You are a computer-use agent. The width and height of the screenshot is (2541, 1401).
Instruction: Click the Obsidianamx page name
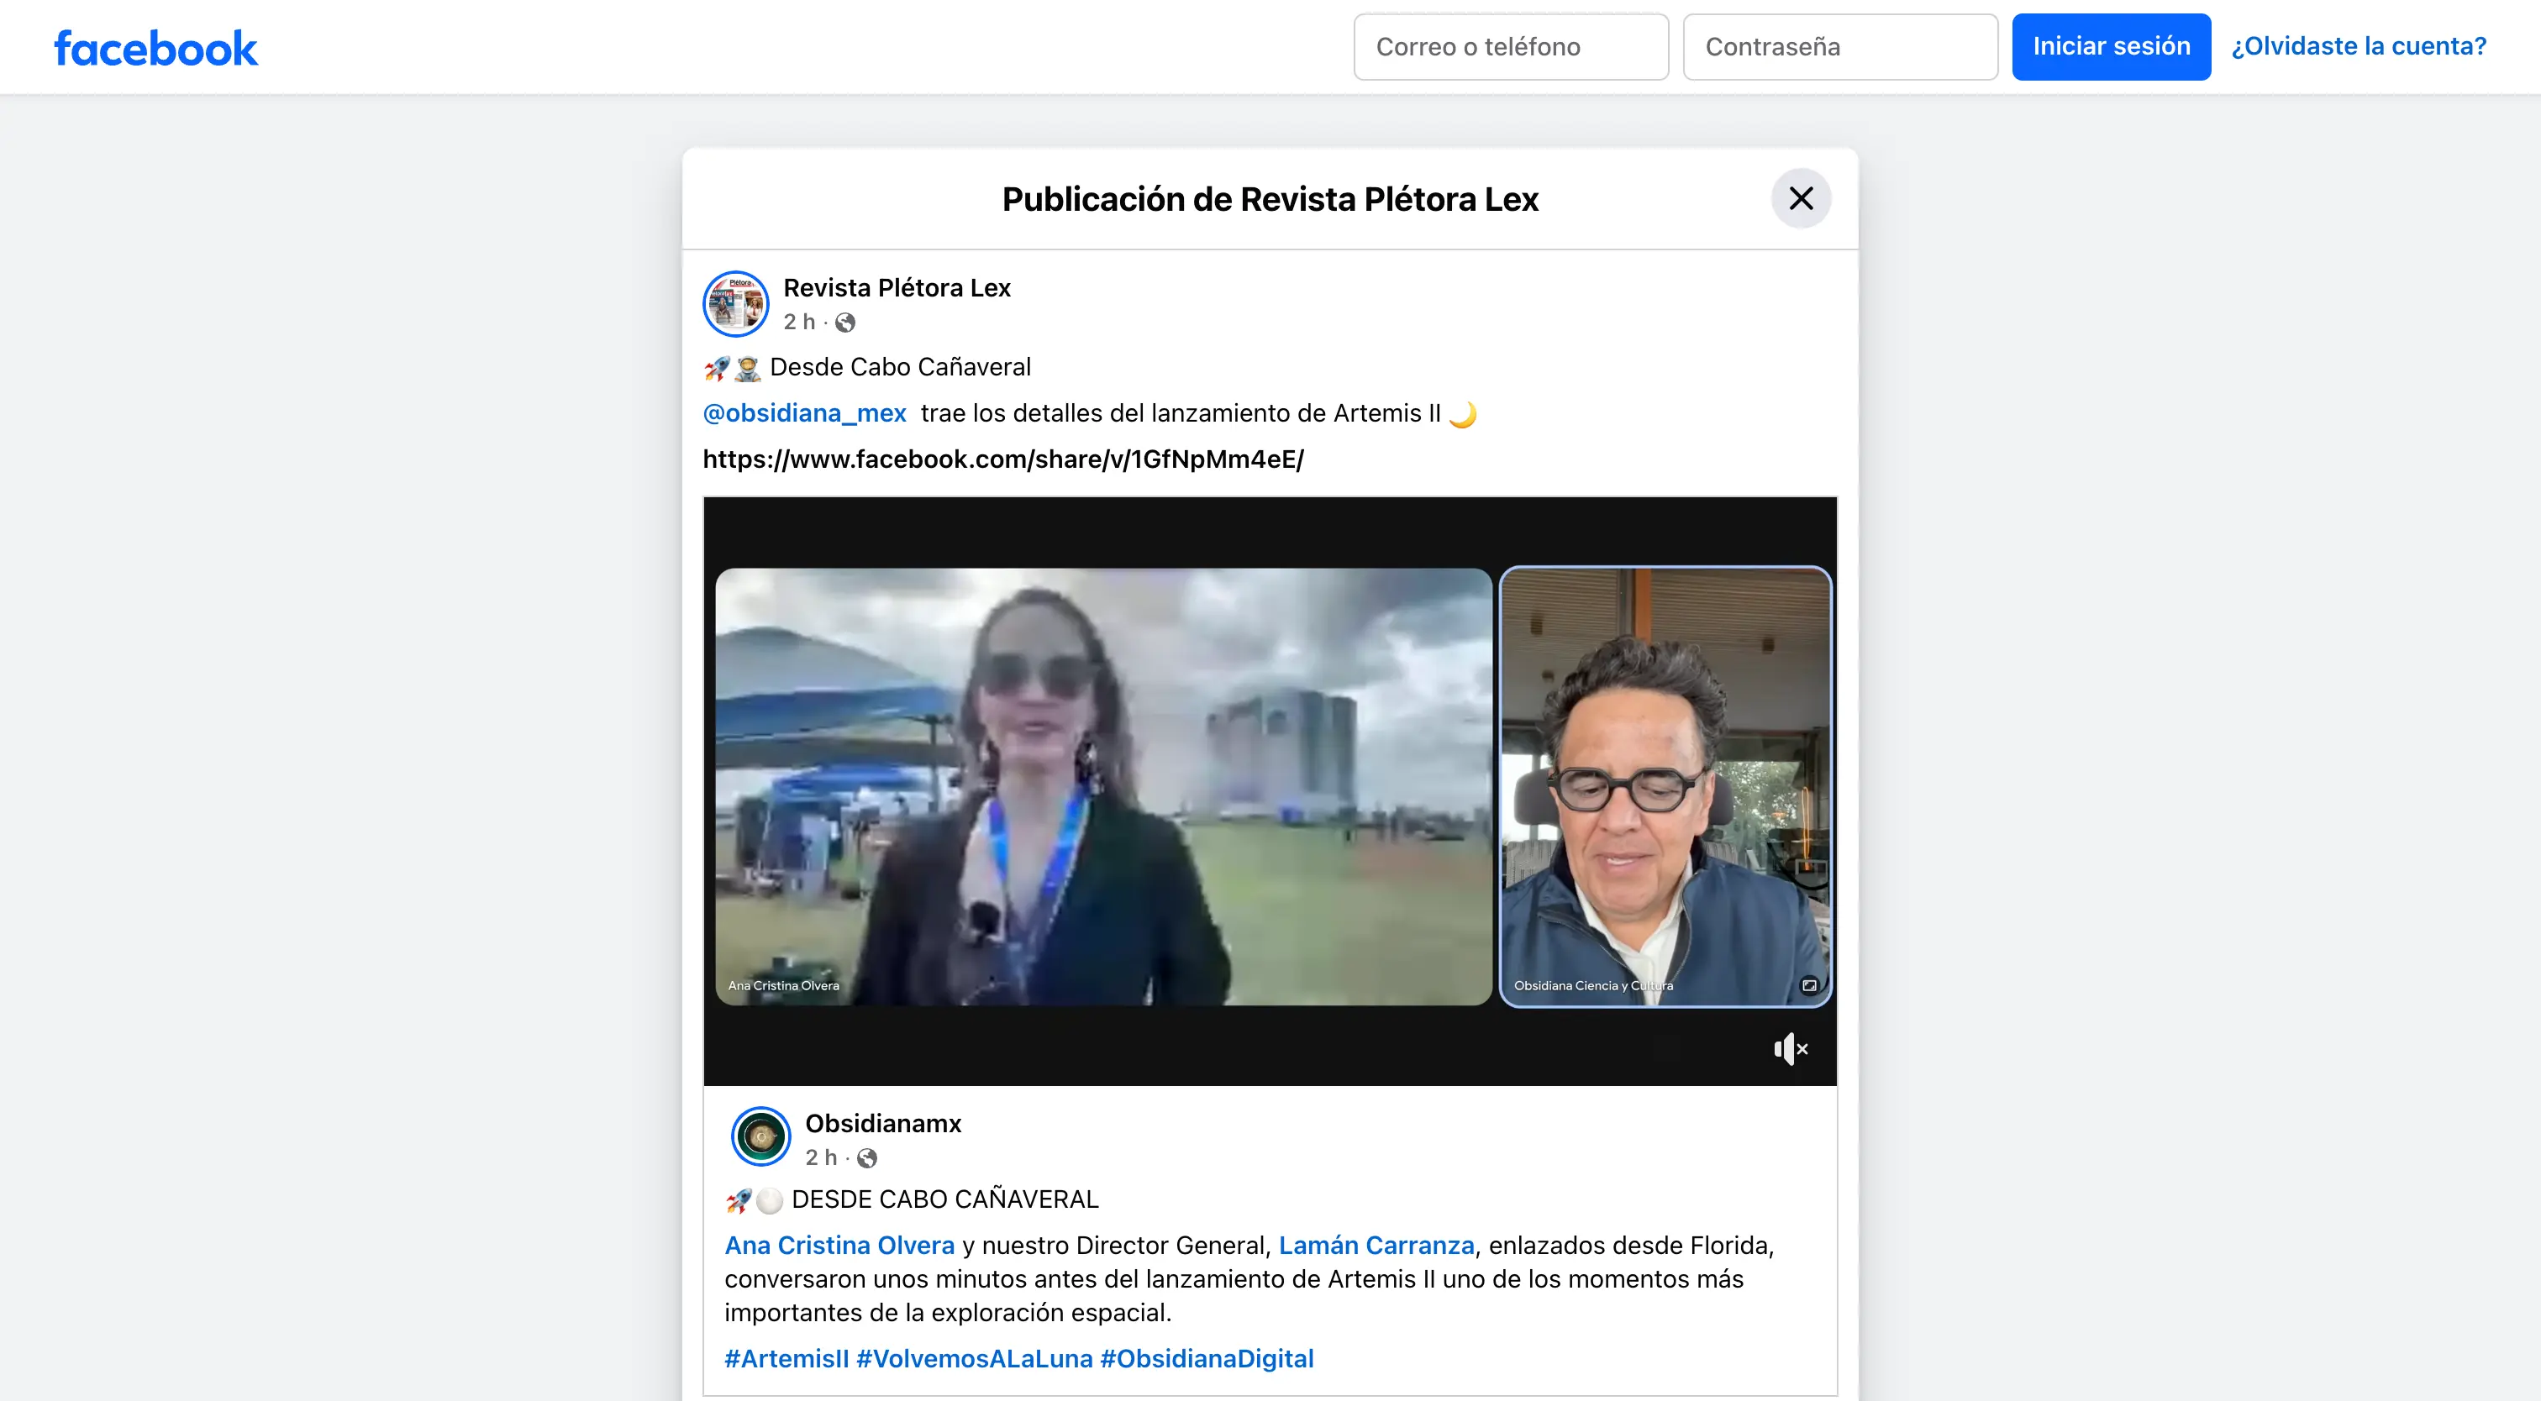point(883,1123)
